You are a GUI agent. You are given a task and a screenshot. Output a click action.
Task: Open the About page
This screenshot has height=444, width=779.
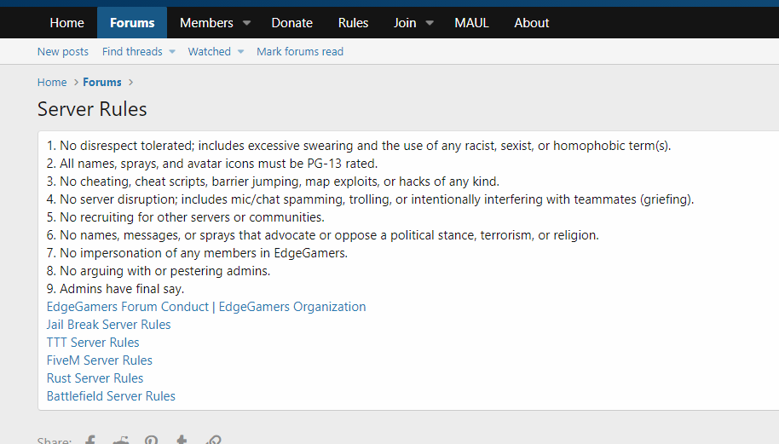tap(532, 23)
